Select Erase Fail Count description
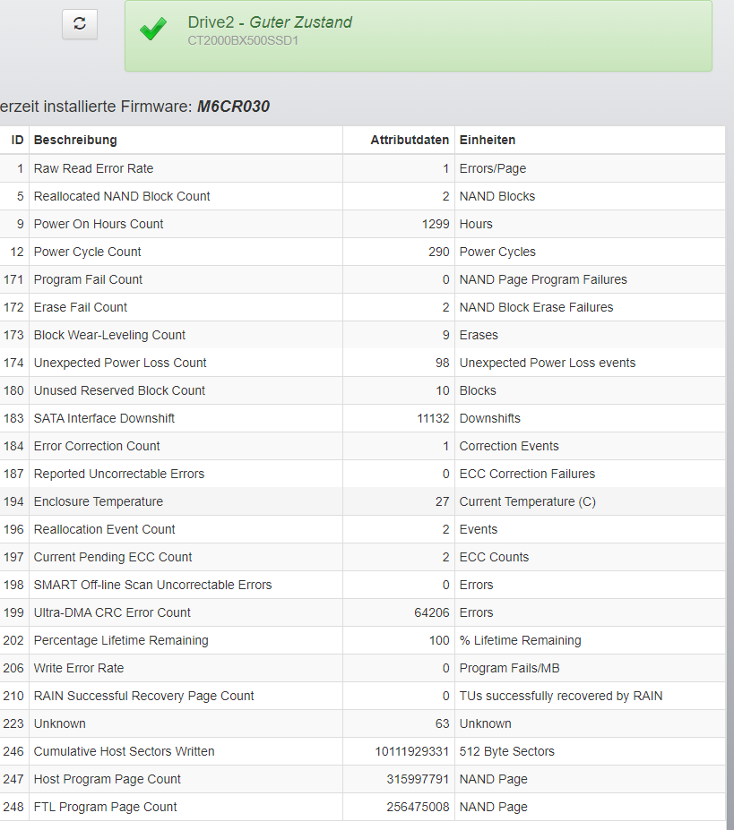The image size is (734, 830). (x=81, y=307)
